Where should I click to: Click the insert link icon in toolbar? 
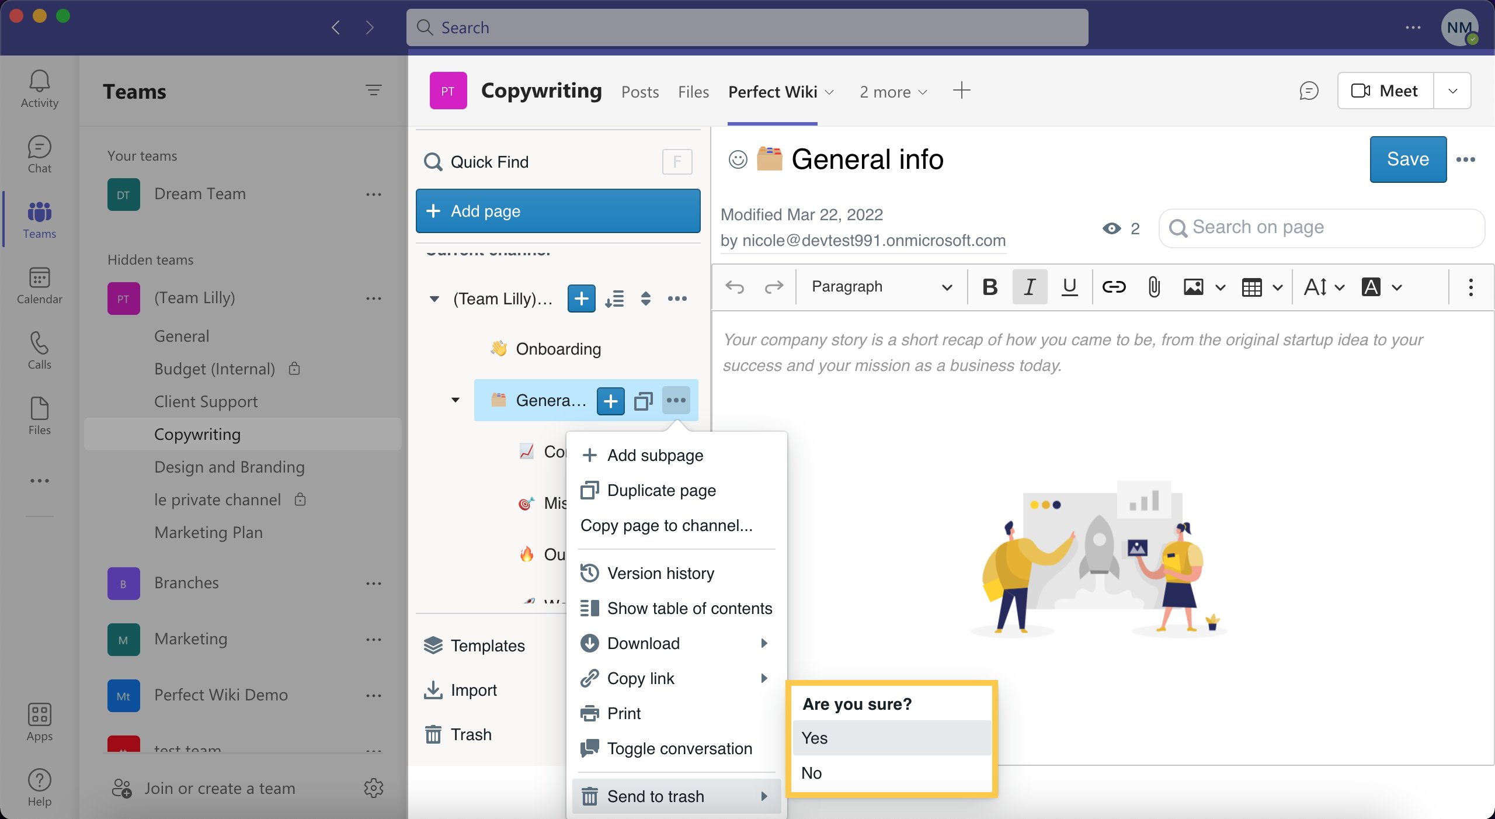(x=1114, y=287)
